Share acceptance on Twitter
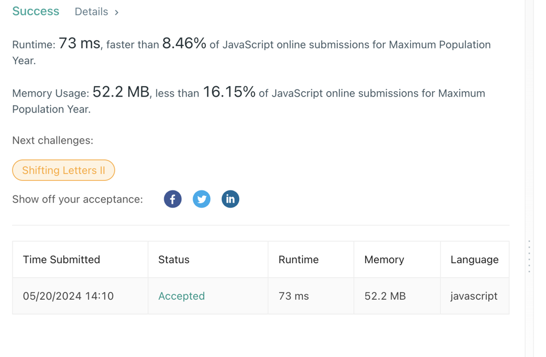 coord(201,199)
